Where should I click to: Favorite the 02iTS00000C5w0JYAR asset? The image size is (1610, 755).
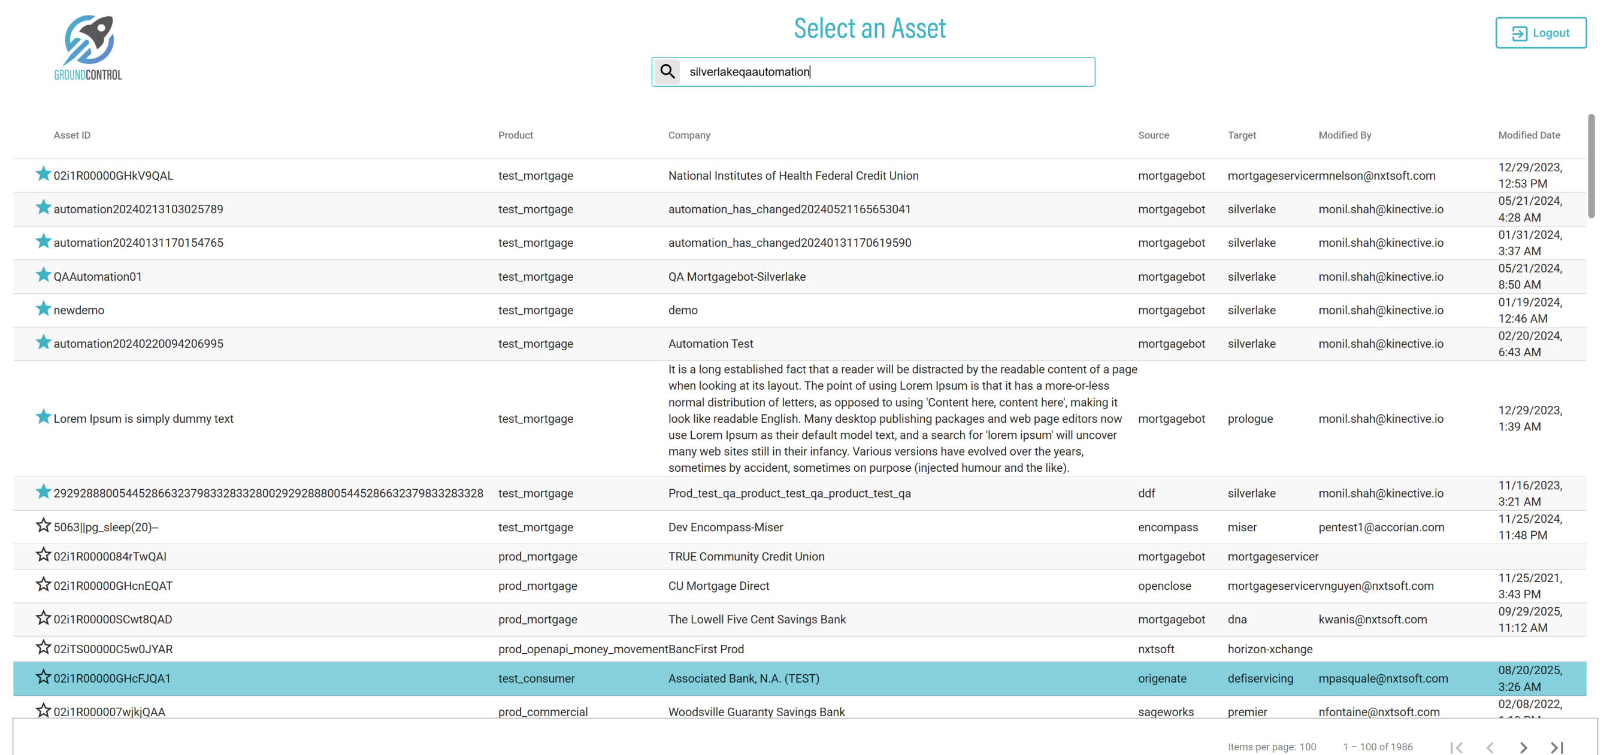(x=43, y=647)
